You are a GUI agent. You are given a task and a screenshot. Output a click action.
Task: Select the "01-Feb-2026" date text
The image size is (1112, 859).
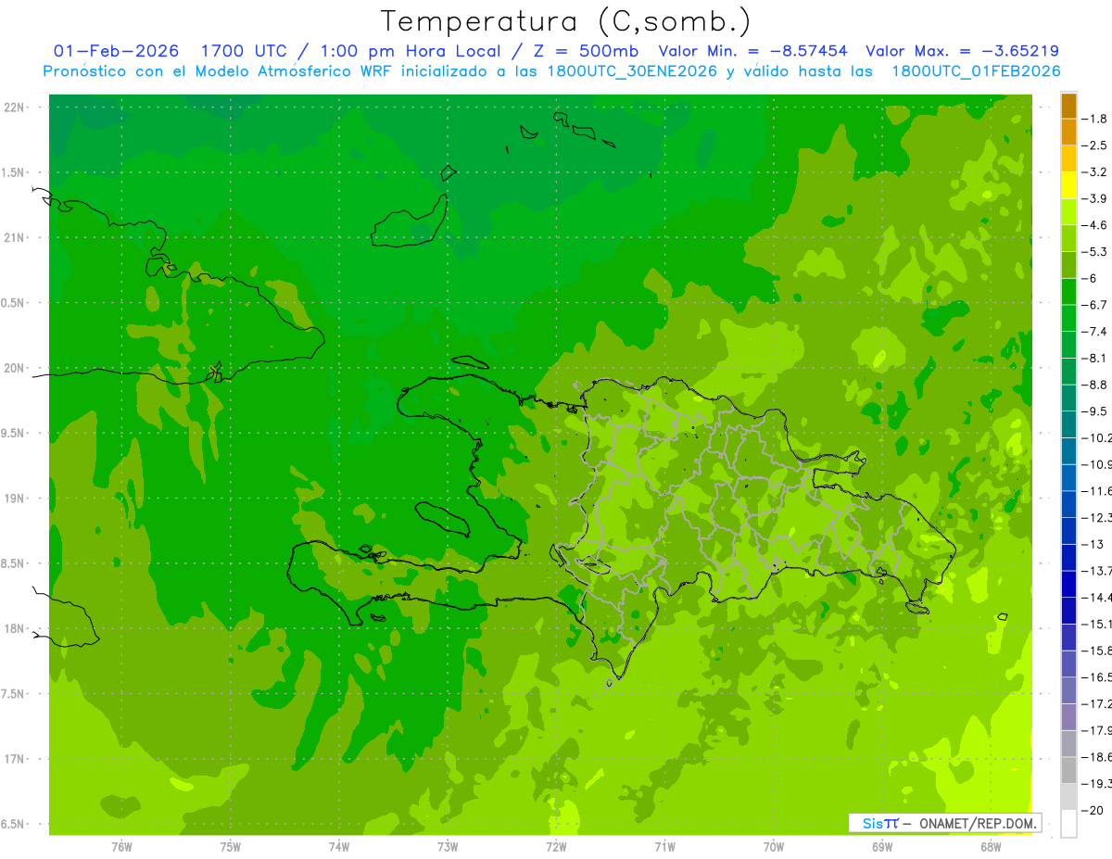click(x=116, y=51)
